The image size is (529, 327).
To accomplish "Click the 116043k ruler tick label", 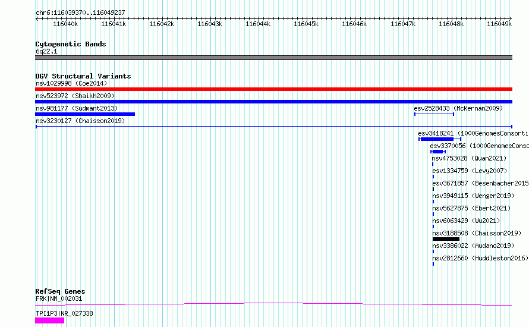I will click(210, 24).
